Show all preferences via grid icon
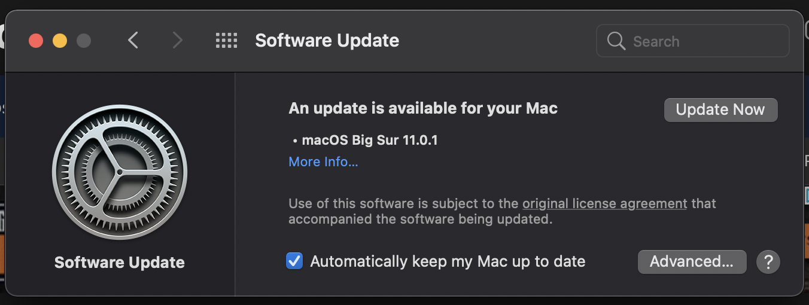This screenshot has width=809, height=305. [226, 41]
